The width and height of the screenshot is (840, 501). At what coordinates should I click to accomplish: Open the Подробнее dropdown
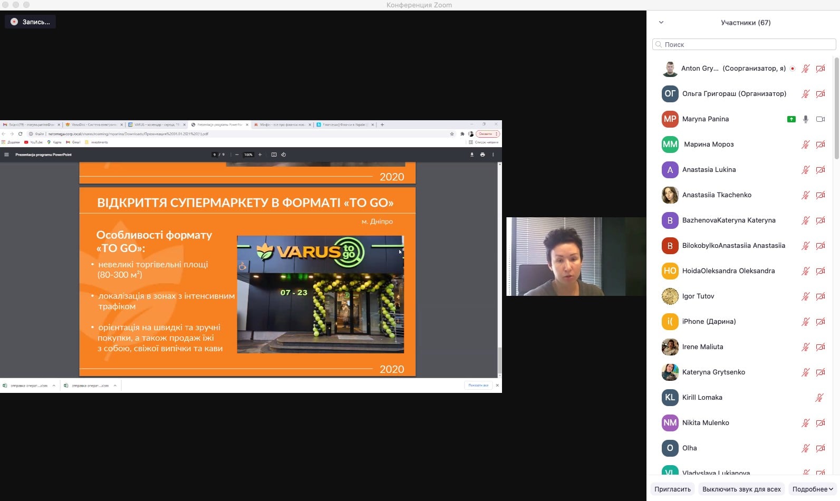pyautogui.click(x=813, y=489)
